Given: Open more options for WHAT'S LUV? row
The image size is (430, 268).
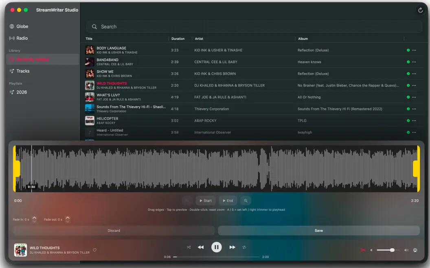Looking at the screenshot, I should pos(414,97).
